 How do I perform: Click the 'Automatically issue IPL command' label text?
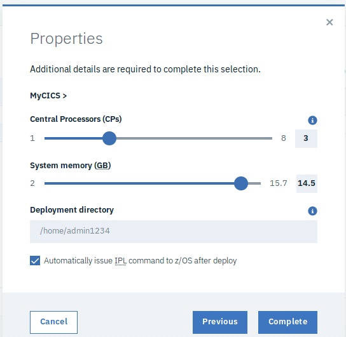pos(140,261)
